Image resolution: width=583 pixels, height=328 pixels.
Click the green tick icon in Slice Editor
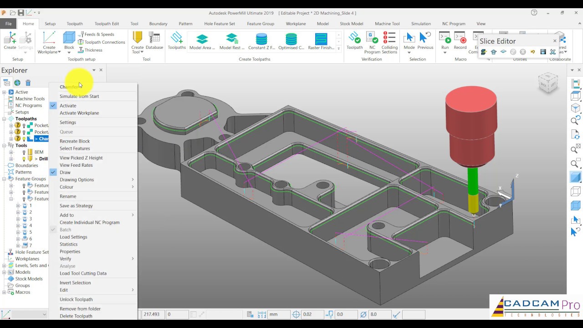pyautogui.click(x=513, y=52)
